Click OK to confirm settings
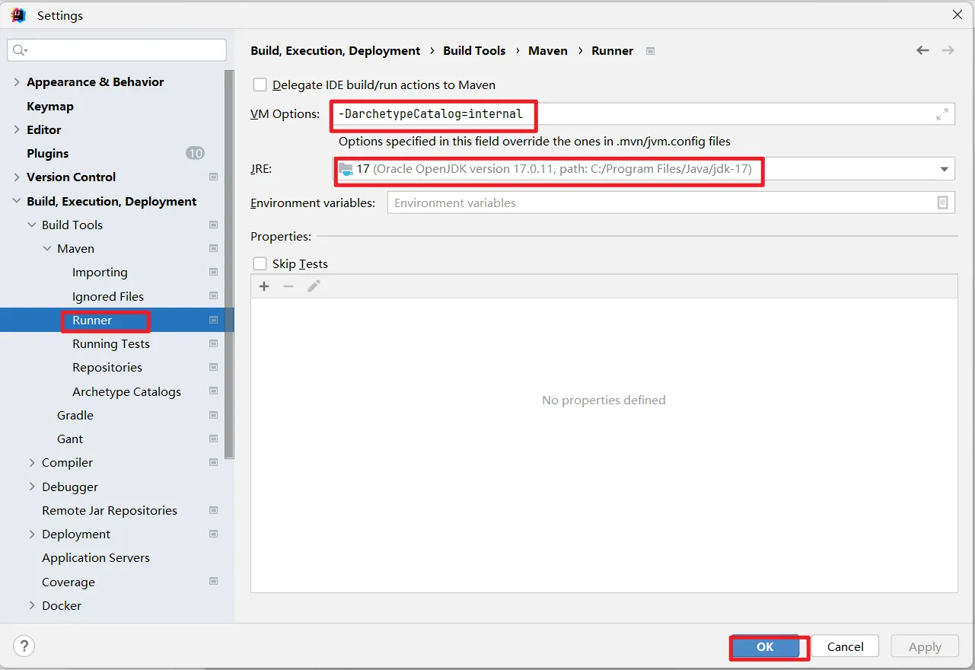 point(765,646)
